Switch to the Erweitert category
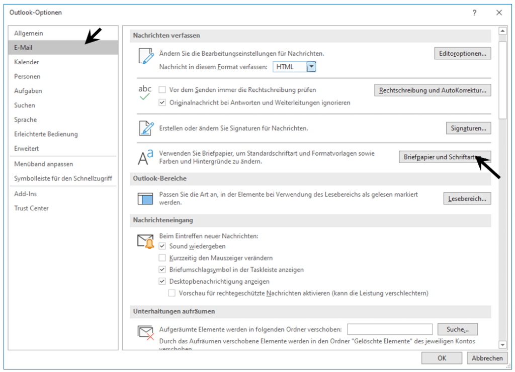Viewport: 515px width, 372px height. click(x=63, y=149)
